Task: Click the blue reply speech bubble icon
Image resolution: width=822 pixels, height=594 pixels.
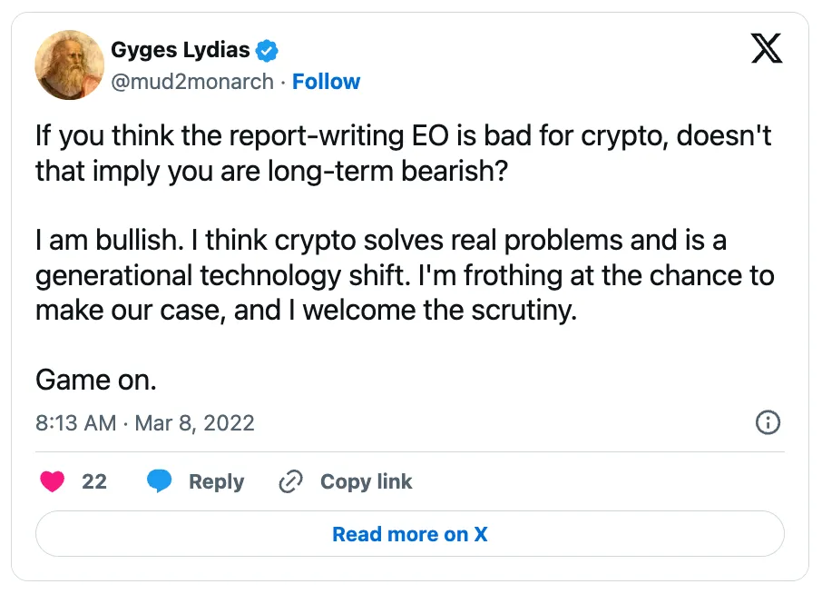Action: [x=160, y=481]
